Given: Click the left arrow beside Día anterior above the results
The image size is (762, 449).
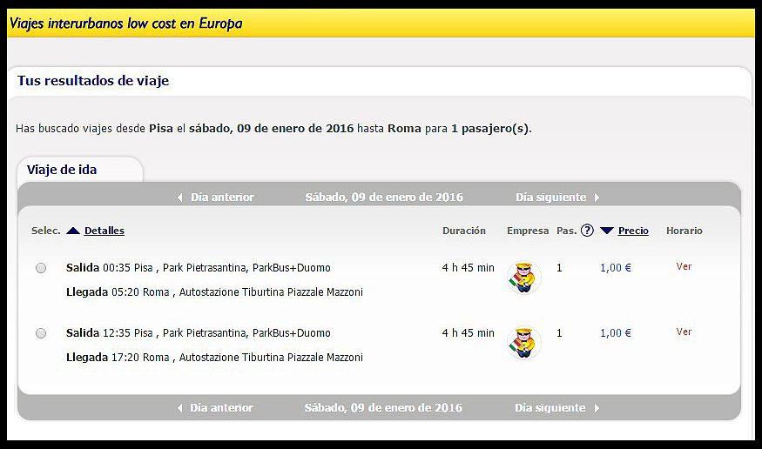Looking at the screenshot, I should click(179, 198).
